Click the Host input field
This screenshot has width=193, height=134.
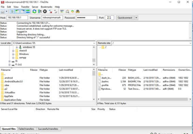click(17, 18)
